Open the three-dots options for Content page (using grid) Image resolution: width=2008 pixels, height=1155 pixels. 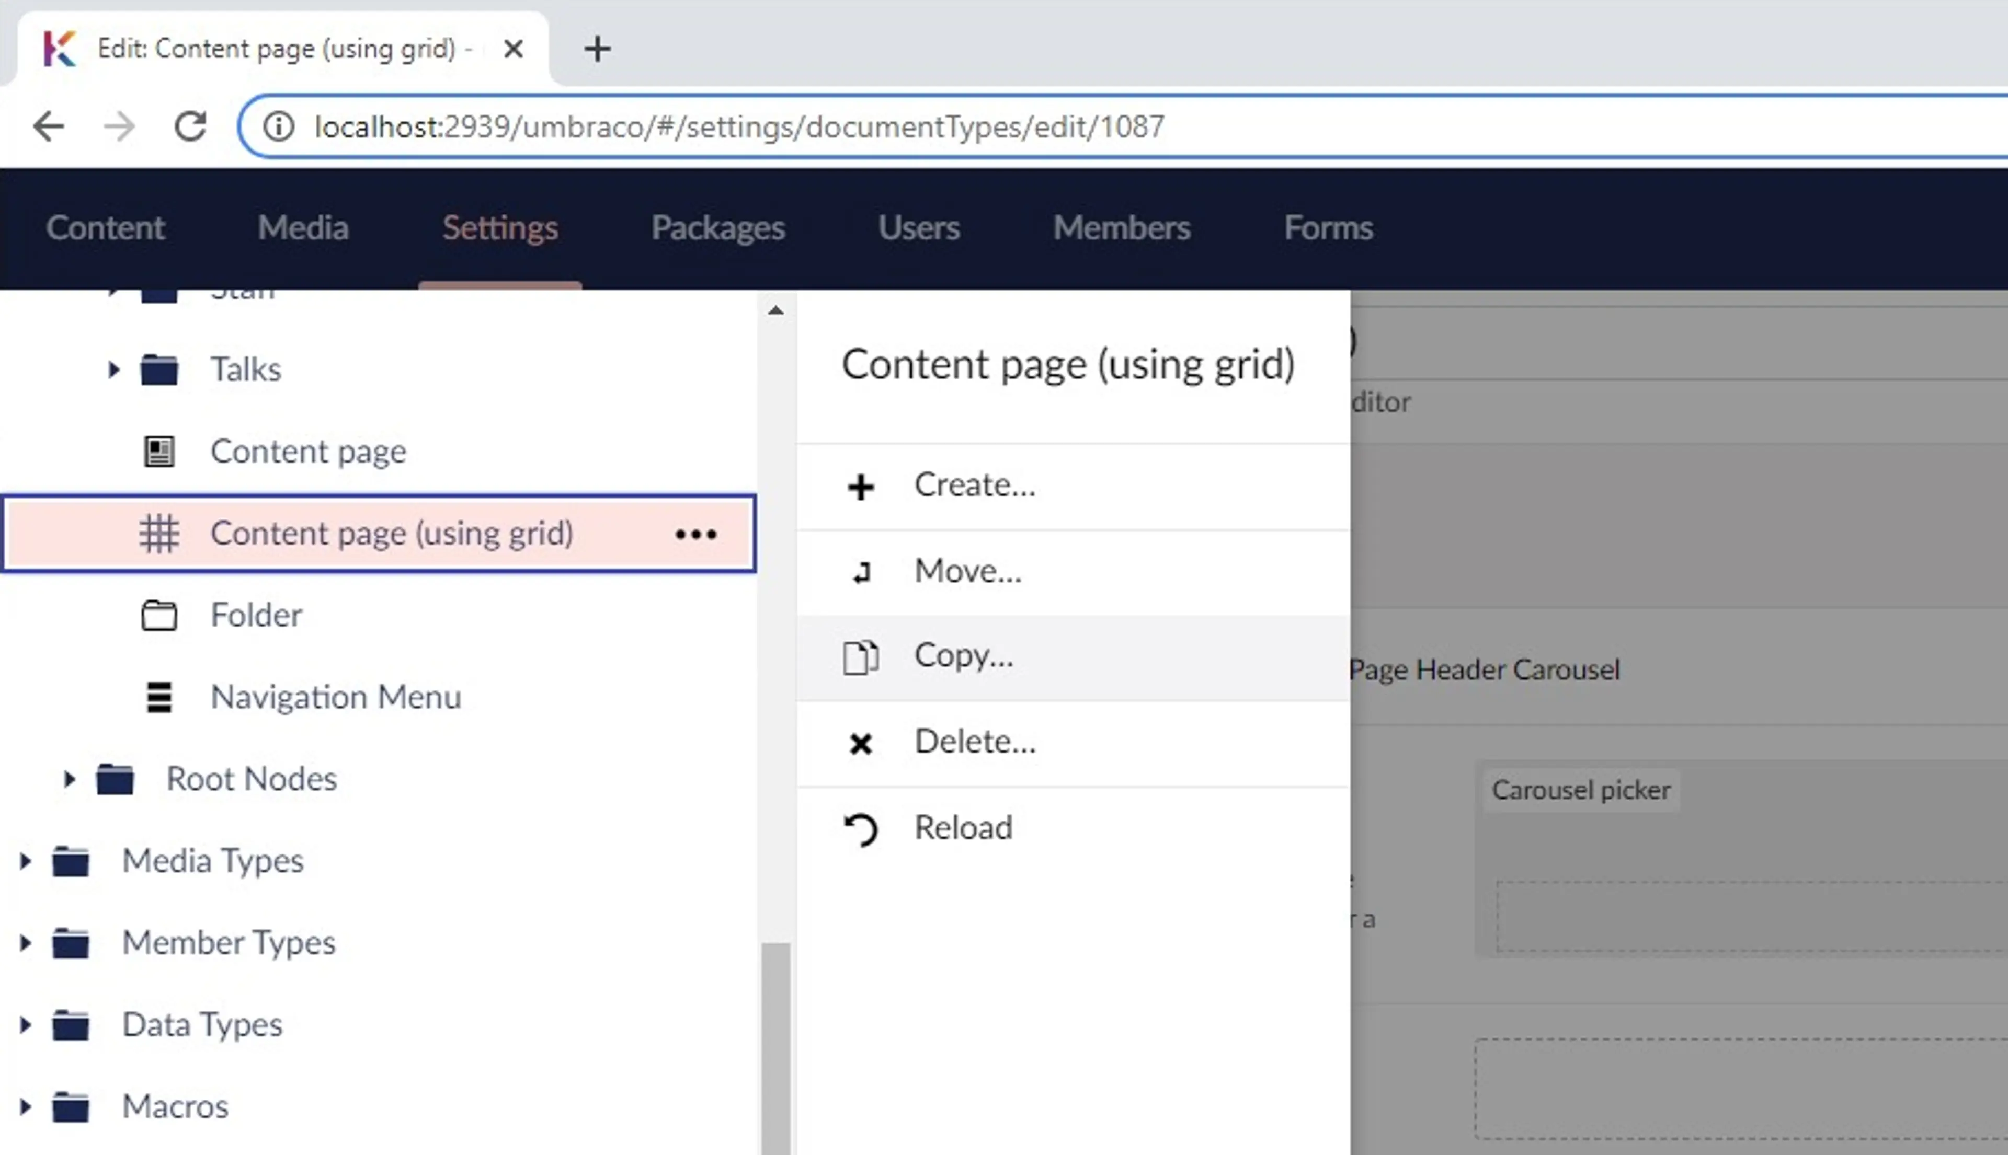(x=696, y=534)
